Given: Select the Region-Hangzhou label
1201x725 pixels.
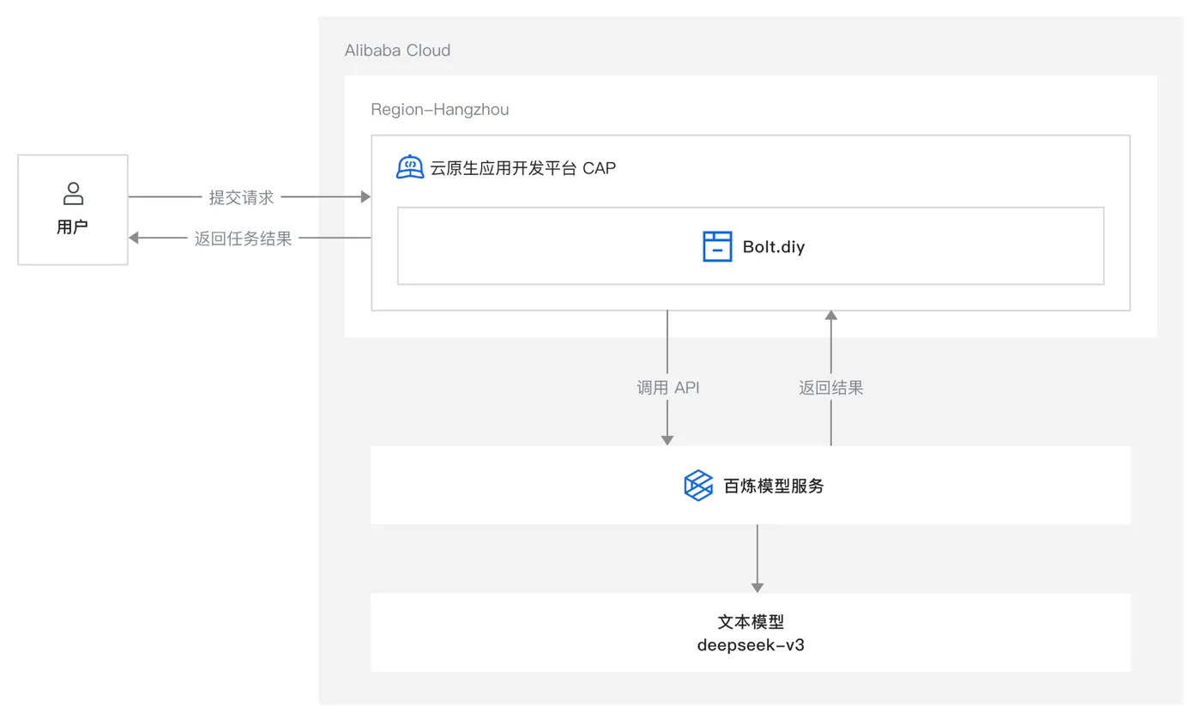Looking at the screenshot, I should [440, 110].
